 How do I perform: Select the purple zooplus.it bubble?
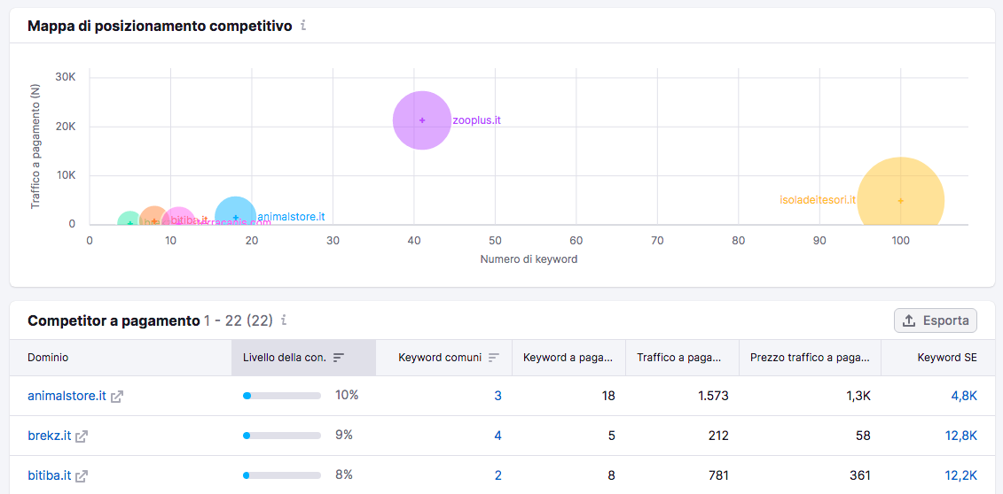pyautogui.click(x=421, y=120)
